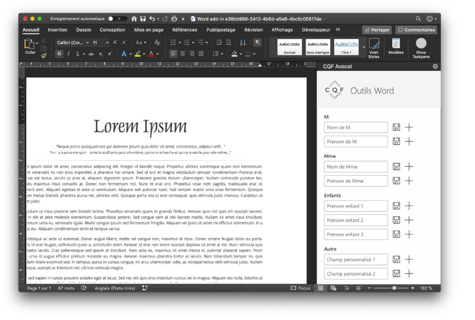The image size is (475, 320).
Task: Open the Modèles icon in ribbon
Action: (396, 47)
